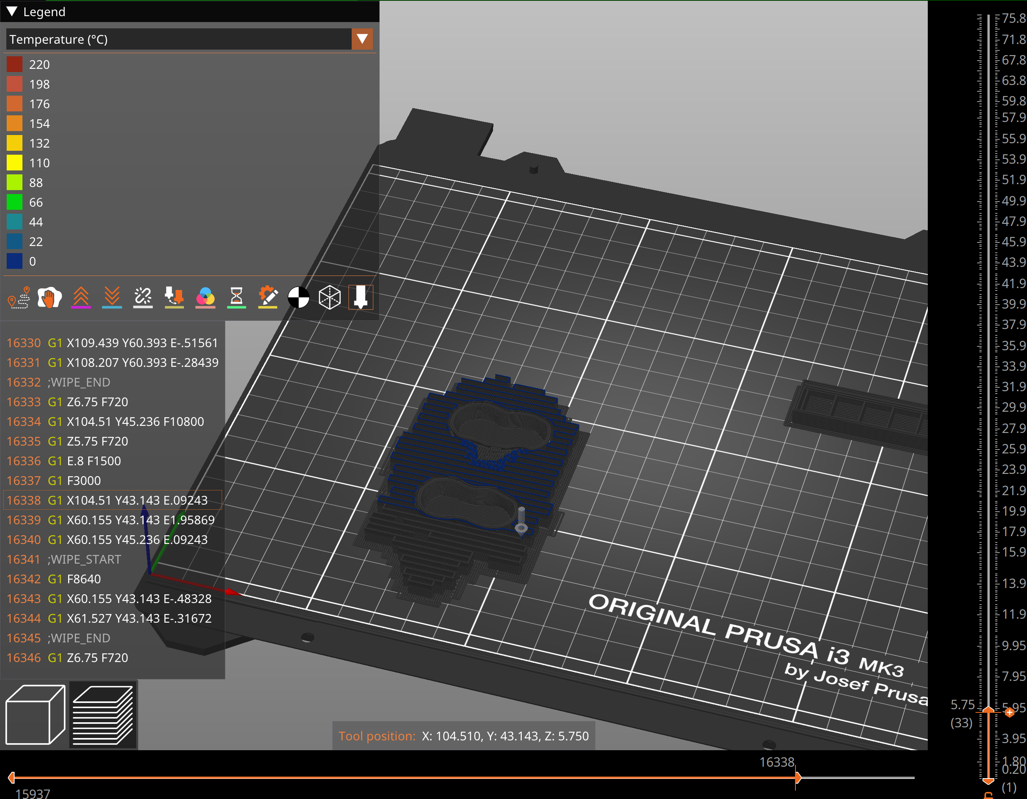This screenshot has height=799, width=1027.
Task: Open tool colors display (overlapping circles icon)
Action: tap(205, 297)
